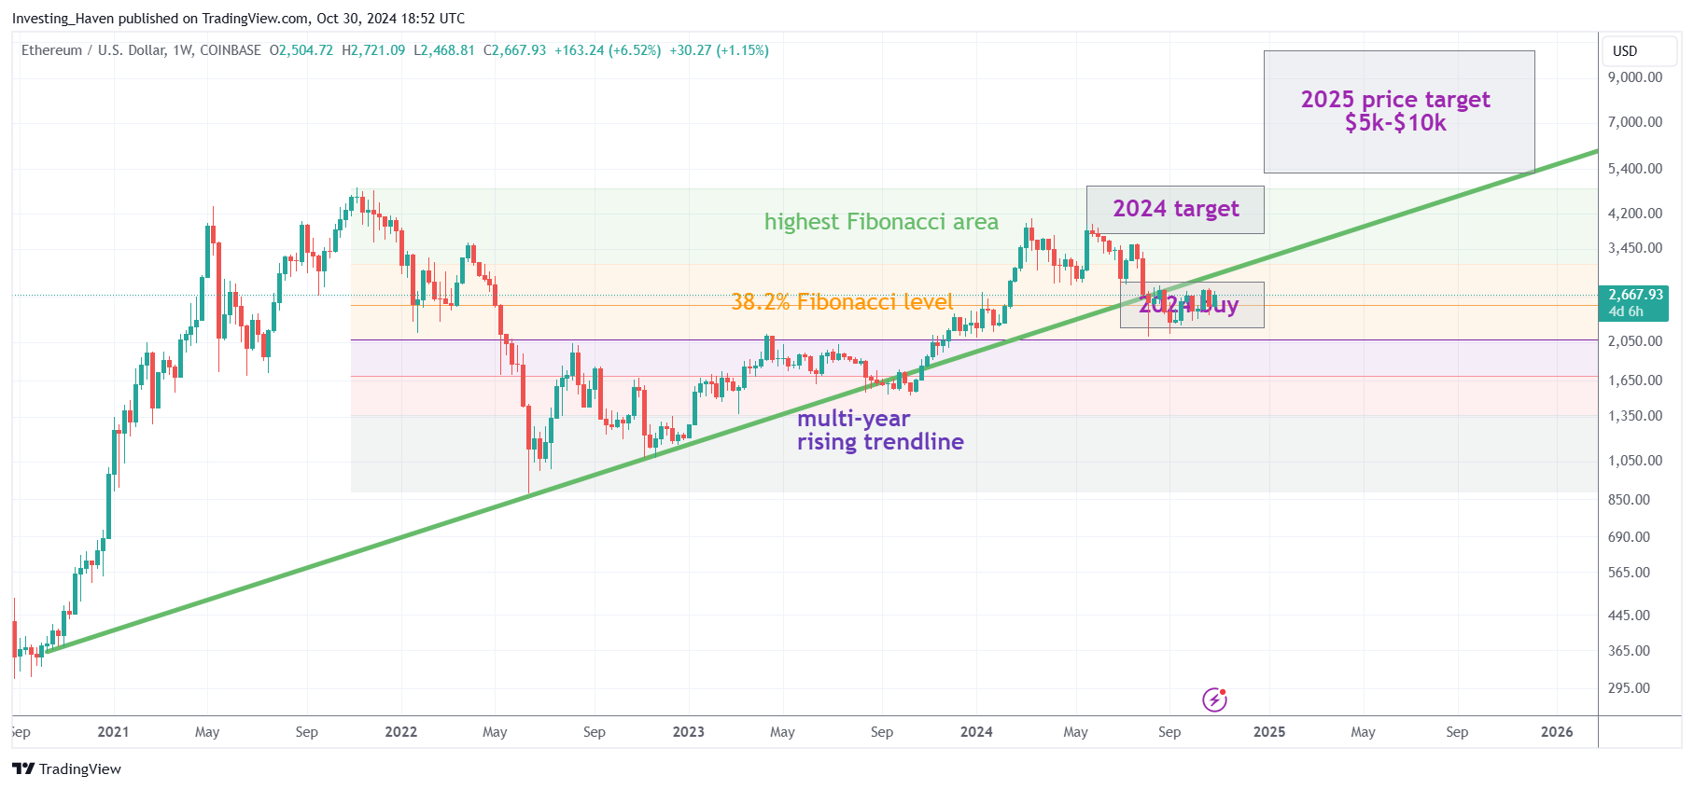Select the '38.2% Fibonacci level' label
This screenshot has width=1694, height=789.
(x=842, y=302)
